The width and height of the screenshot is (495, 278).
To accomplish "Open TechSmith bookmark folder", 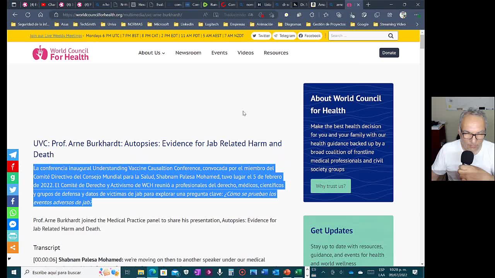I will [x=85, y=24].
